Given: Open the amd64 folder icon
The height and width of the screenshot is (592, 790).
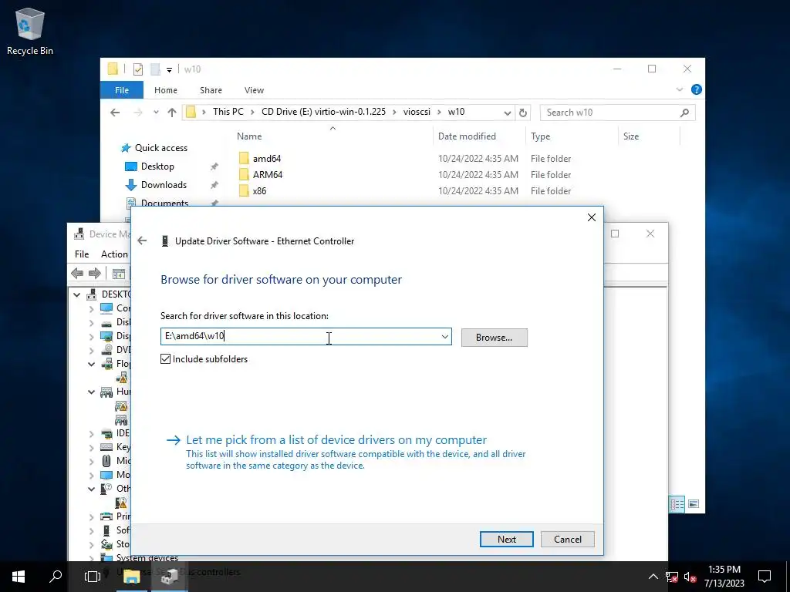Looking at the screenshot, I should [x=244, y=159].
